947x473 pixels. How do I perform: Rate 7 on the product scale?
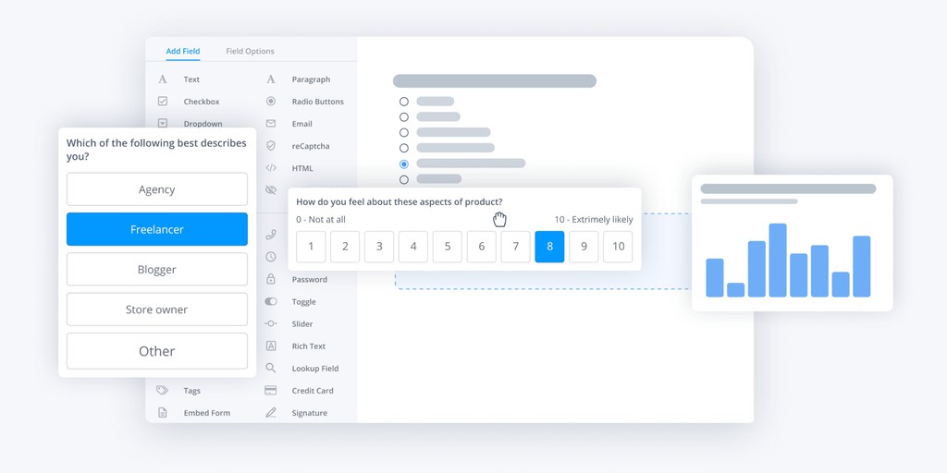click(x=516, y=247)
